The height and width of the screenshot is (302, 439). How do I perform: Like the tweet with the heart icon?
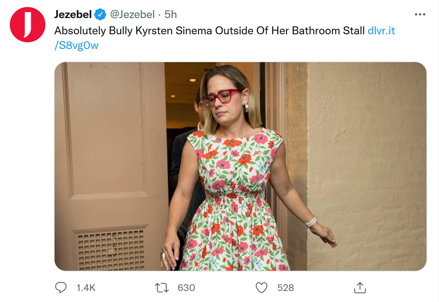pos(261,288)
